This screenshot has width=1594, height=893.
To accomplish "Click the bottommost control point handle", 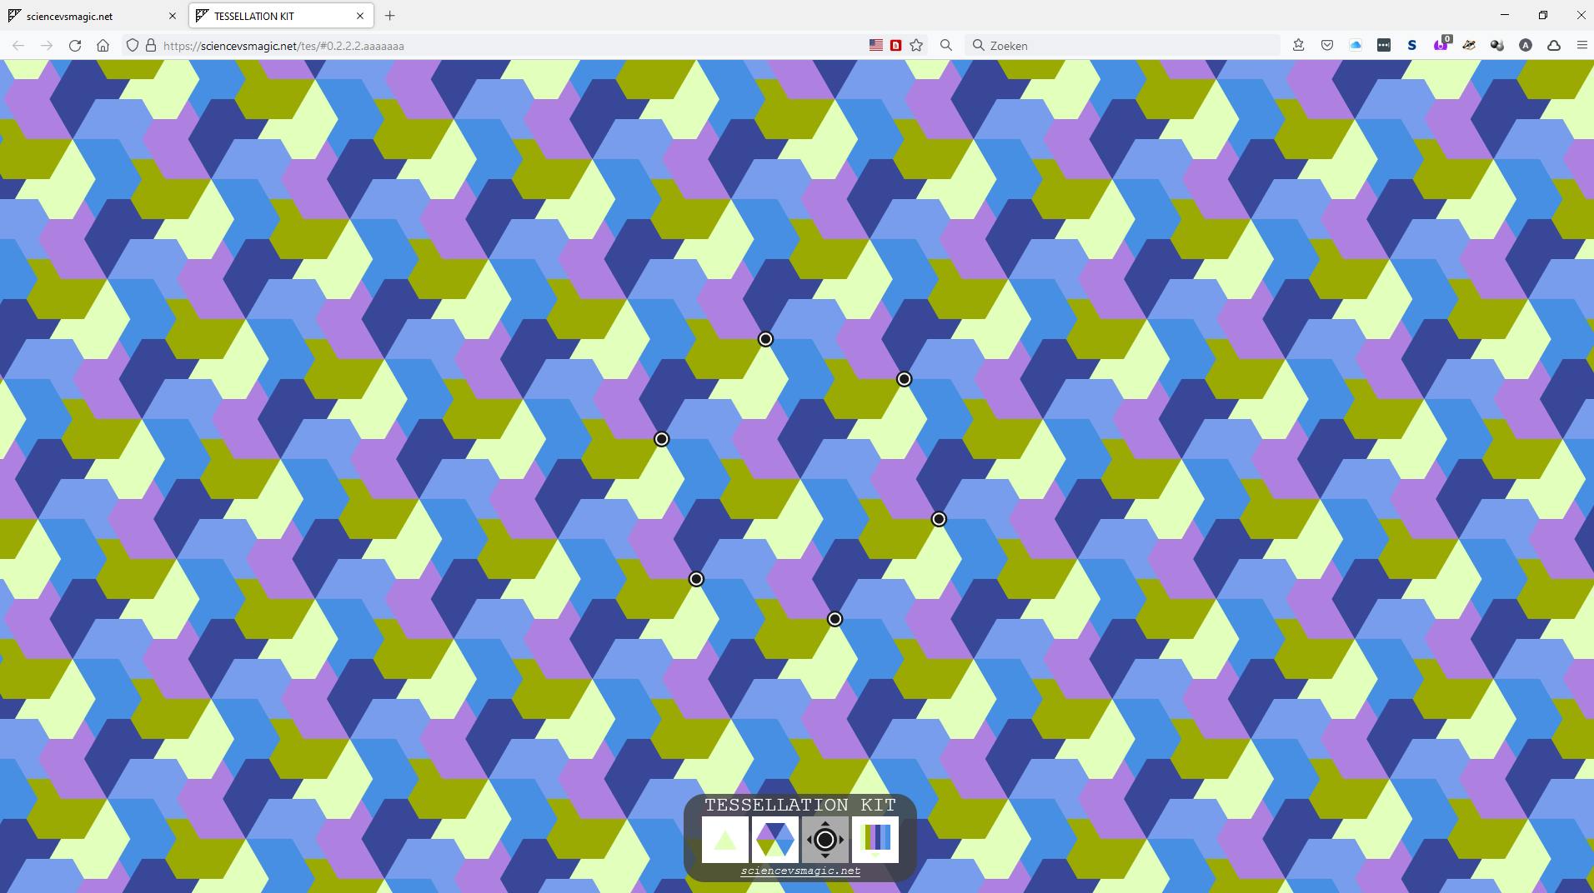I will click(835, 619).
